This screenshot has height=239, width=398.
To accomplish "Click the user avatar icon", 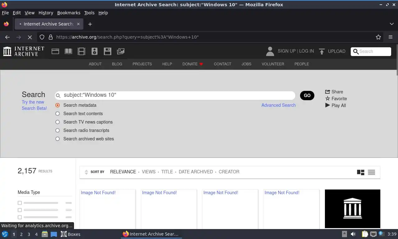I will click(x=270, y=51).
